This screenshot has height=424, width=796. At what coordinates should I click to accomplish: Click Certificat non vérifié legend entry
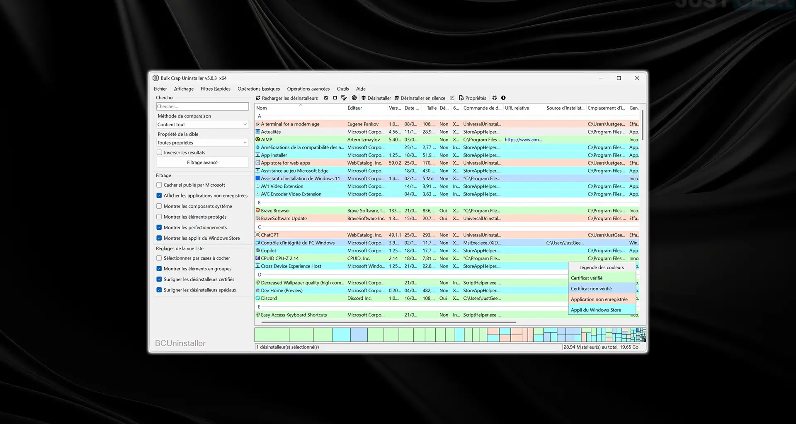pyautogui.click(x=602, y=289)
